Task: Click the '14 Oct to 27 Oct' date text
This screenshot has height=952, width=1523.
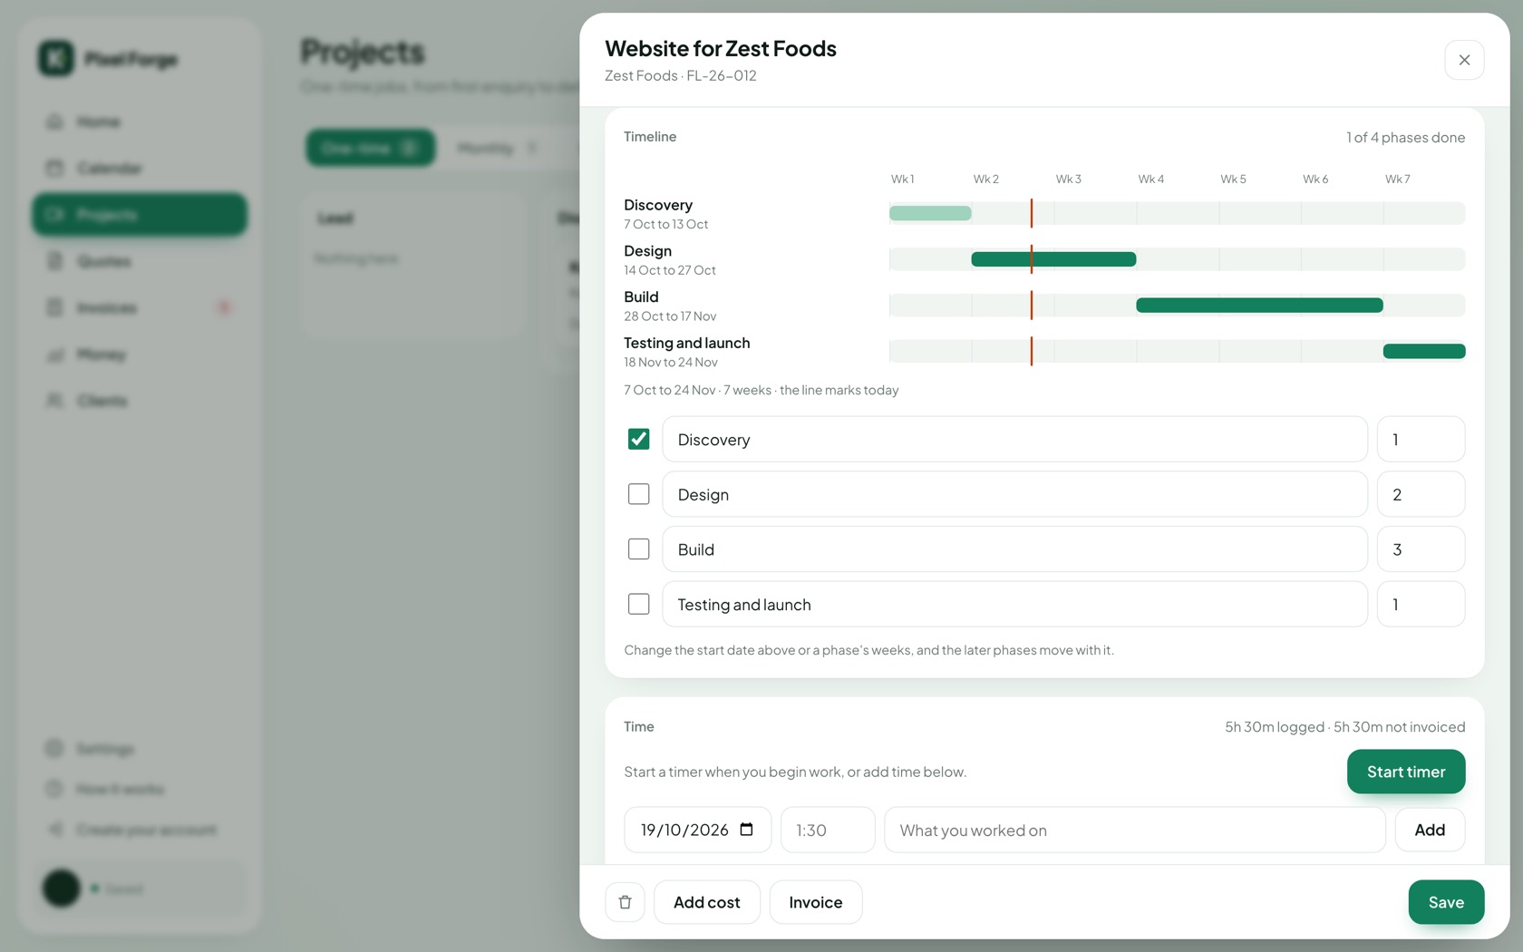Action: pyautogui.click(x=670, y=270)
